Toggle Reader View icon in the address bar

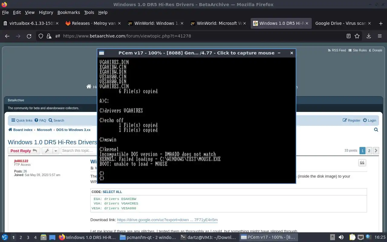pyautogui.click(x=349, y=36)
